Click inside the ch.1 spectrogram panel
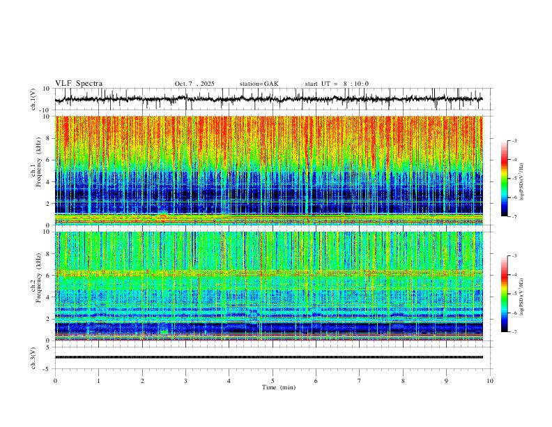The height and width of the screenshot is (427, 552). [x=268, y=170]
